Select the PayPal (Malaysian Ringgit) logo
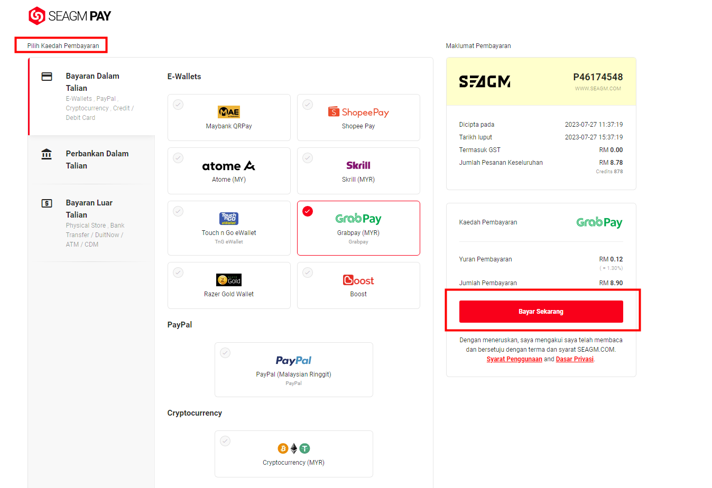The image size is (712, 488). (293, 360)
